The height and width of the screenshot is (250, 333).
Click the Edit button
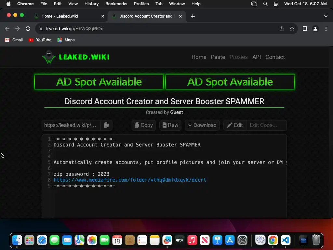[x=235, y=125]
